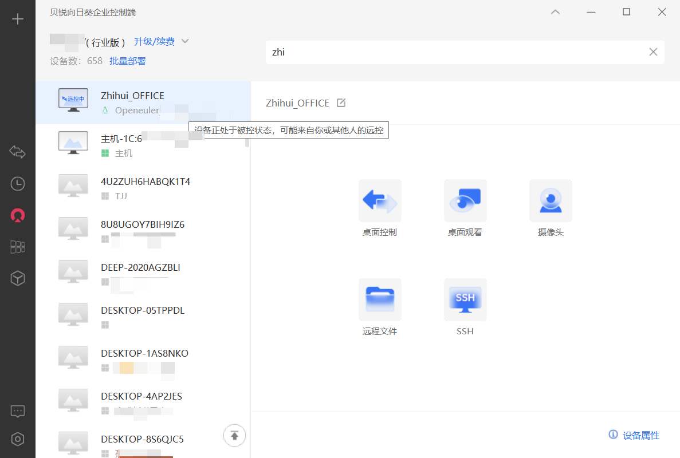Expand the 升级/续费 dropdown chevron
680x458 pixels.
(184, 41)
